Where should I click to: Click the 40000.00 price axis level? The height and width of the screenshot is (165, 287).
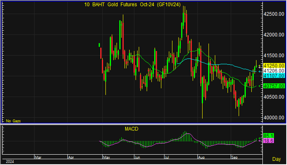pos(274,118)
